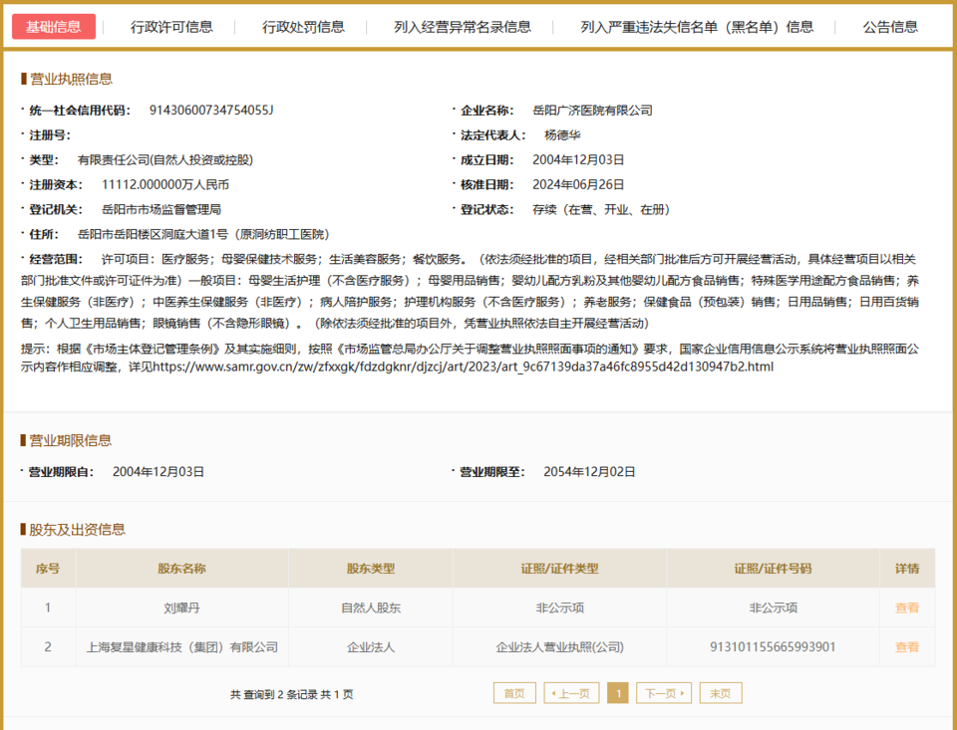Click the 上海复星健康科技（集团）有限公司 shareholder name
Screen dimensions: 957x730
[181, 647]
